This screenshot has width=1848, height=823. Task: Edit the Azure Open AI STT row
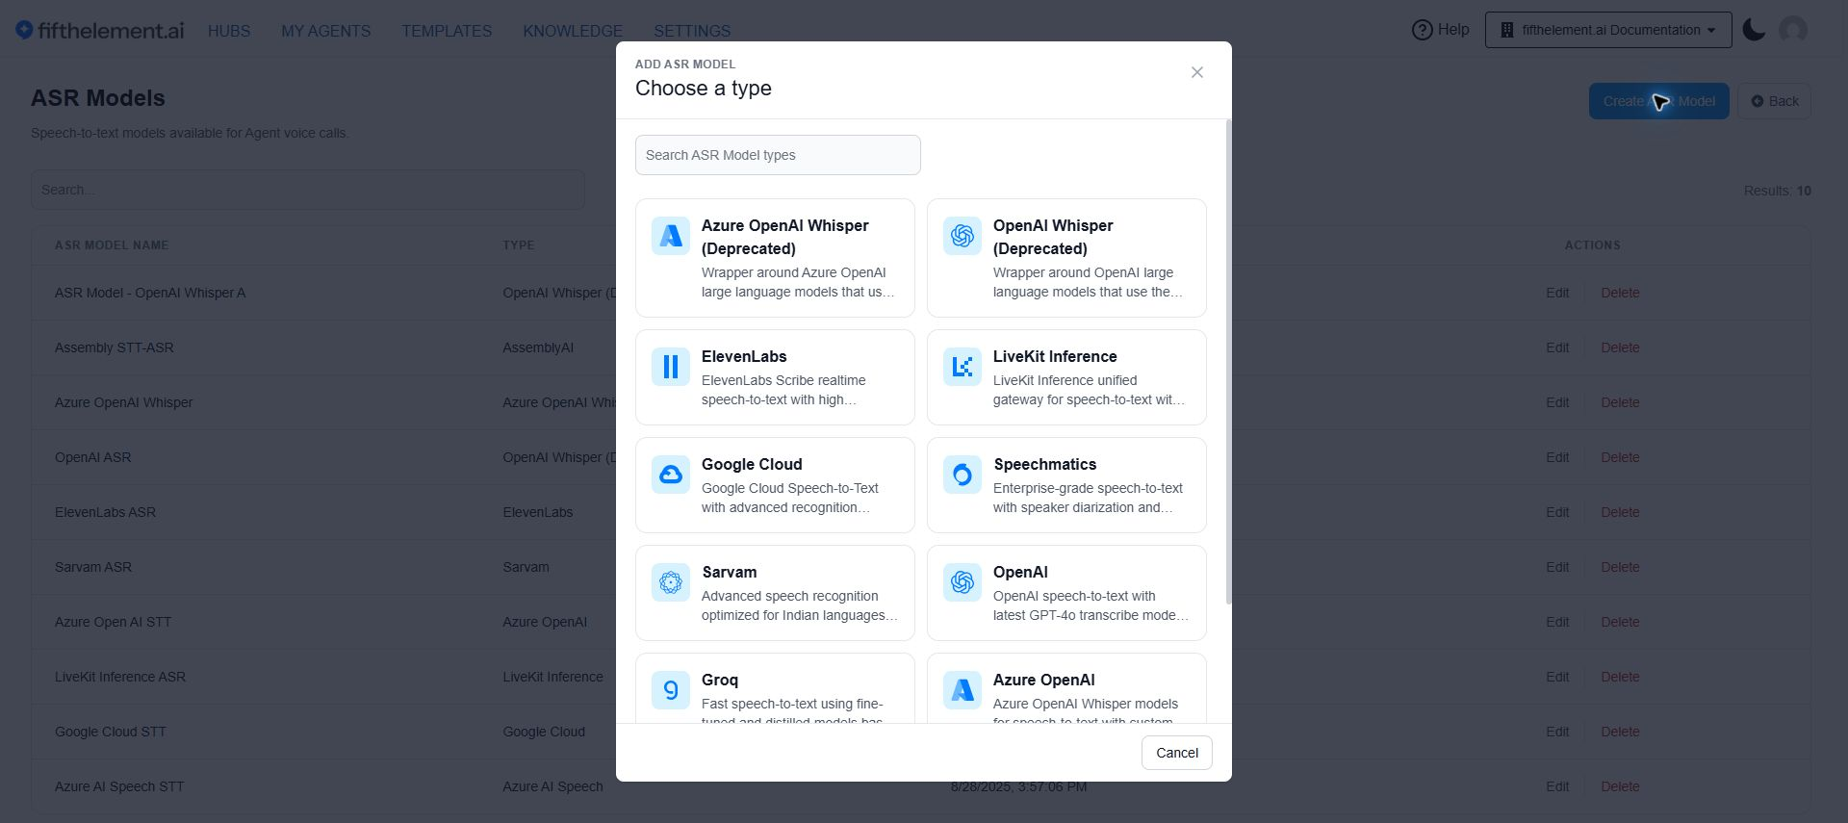(x=1557, y=622)
